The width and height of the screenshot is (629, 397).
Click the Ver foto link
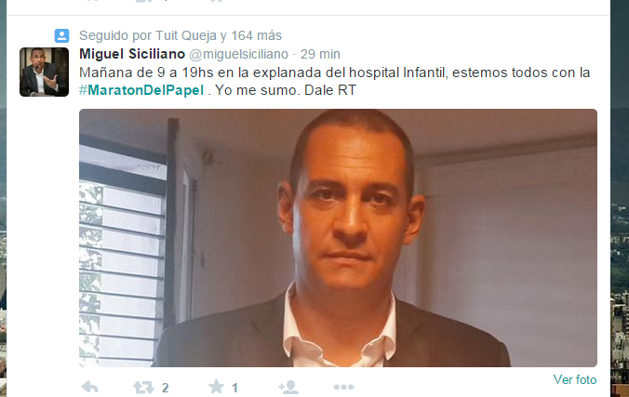pyautogui.click(x=574, y=379)
